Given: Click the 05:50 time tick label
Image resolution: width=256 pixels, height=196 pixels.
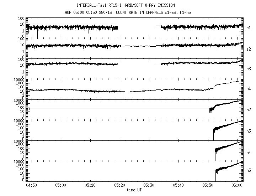Looking at the screenshot, I should point(208,186).
